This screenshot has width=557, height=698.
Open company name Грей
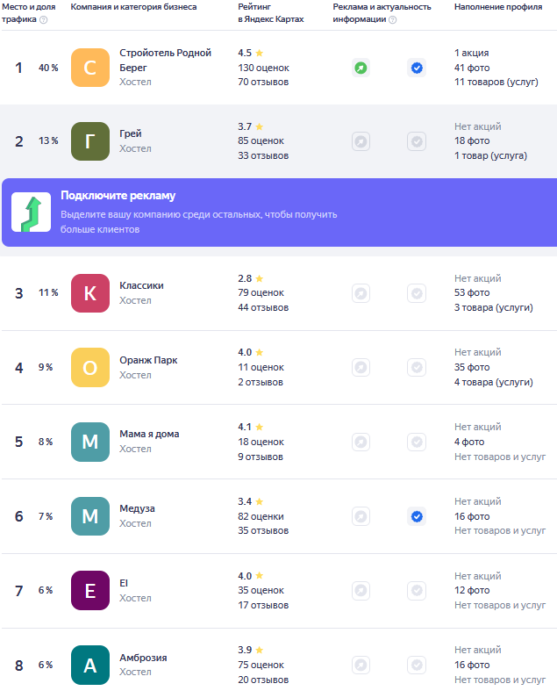click(131, 133)
